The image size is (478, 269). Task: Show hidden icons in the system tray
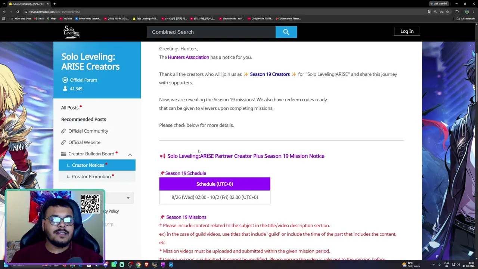433,265
